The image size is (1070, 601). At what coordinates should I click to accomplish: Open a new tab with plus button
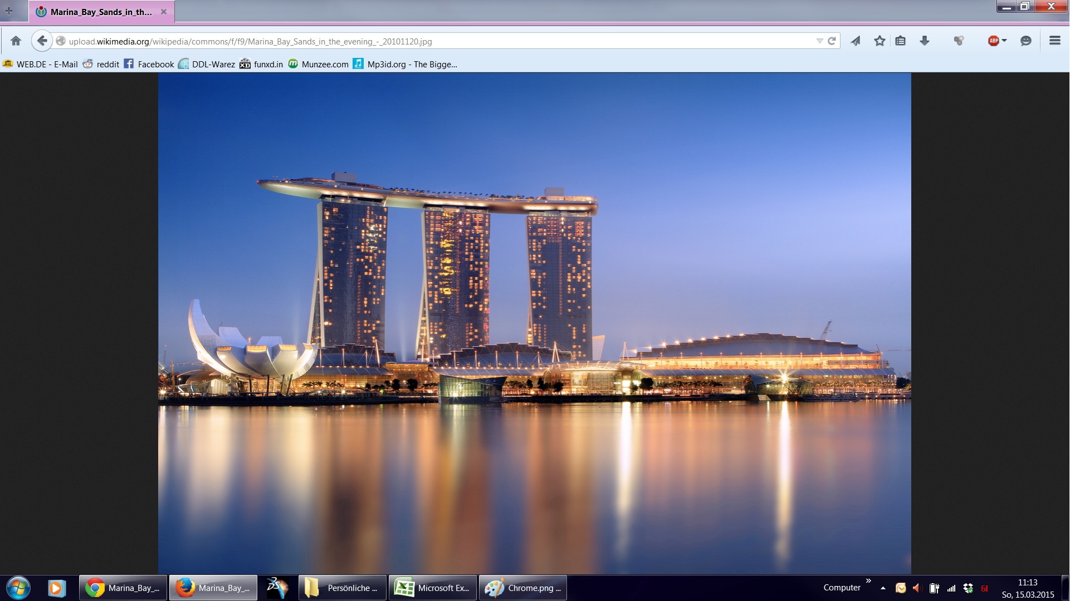(9, 11)
